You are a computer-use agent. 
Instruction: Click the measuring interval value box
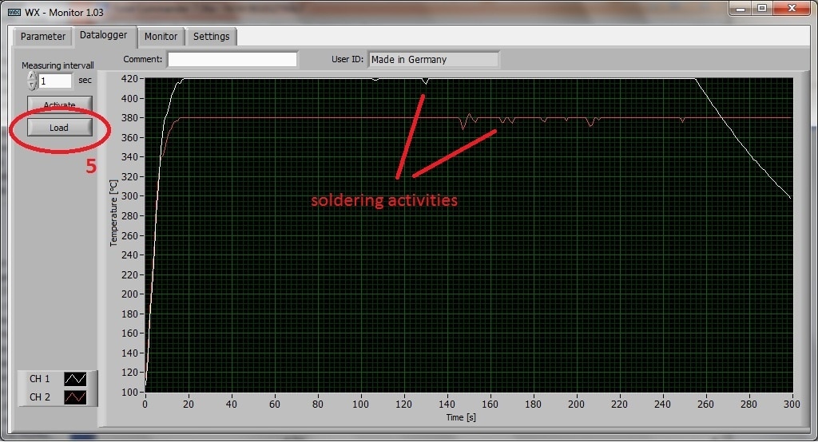[55, 81]
